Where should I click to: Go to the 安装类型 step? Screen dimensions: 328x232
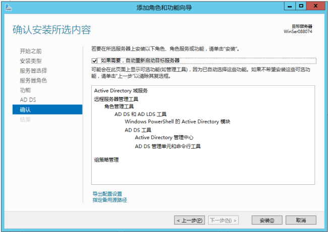[31, 61]
